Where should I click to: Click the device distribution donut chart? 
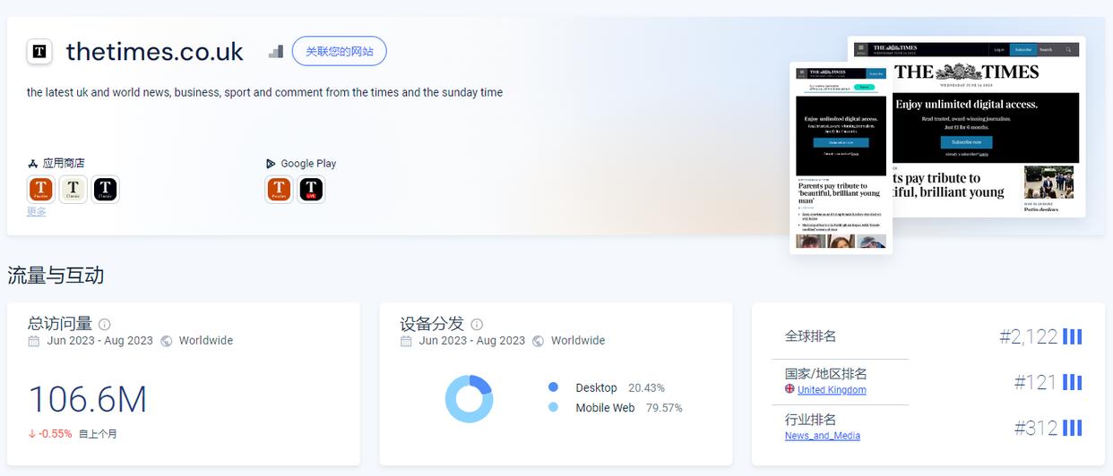pos(469,398)
